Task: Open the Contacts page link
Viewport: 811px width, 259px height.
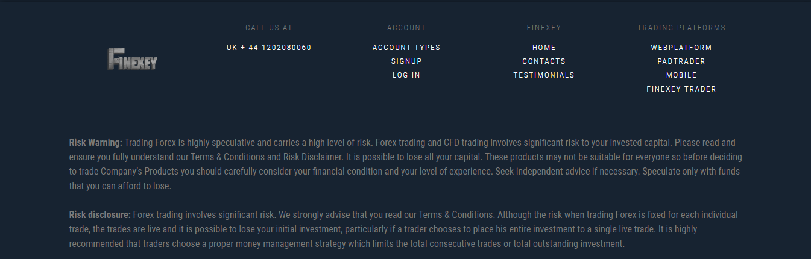Action: [x=544, y=61]
